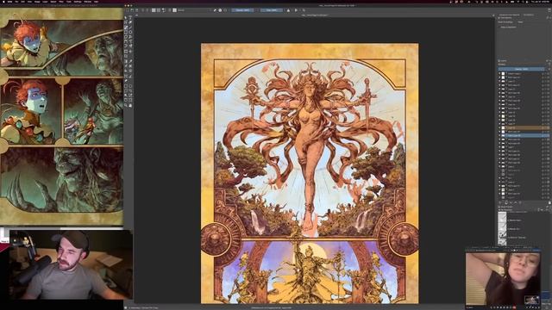Move the layer up using the arrow icon

coord(516,202)
